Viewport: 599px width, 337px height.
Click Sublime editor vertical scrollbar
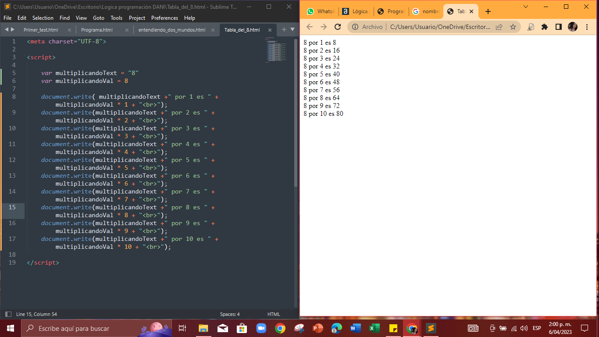point(296,112)
